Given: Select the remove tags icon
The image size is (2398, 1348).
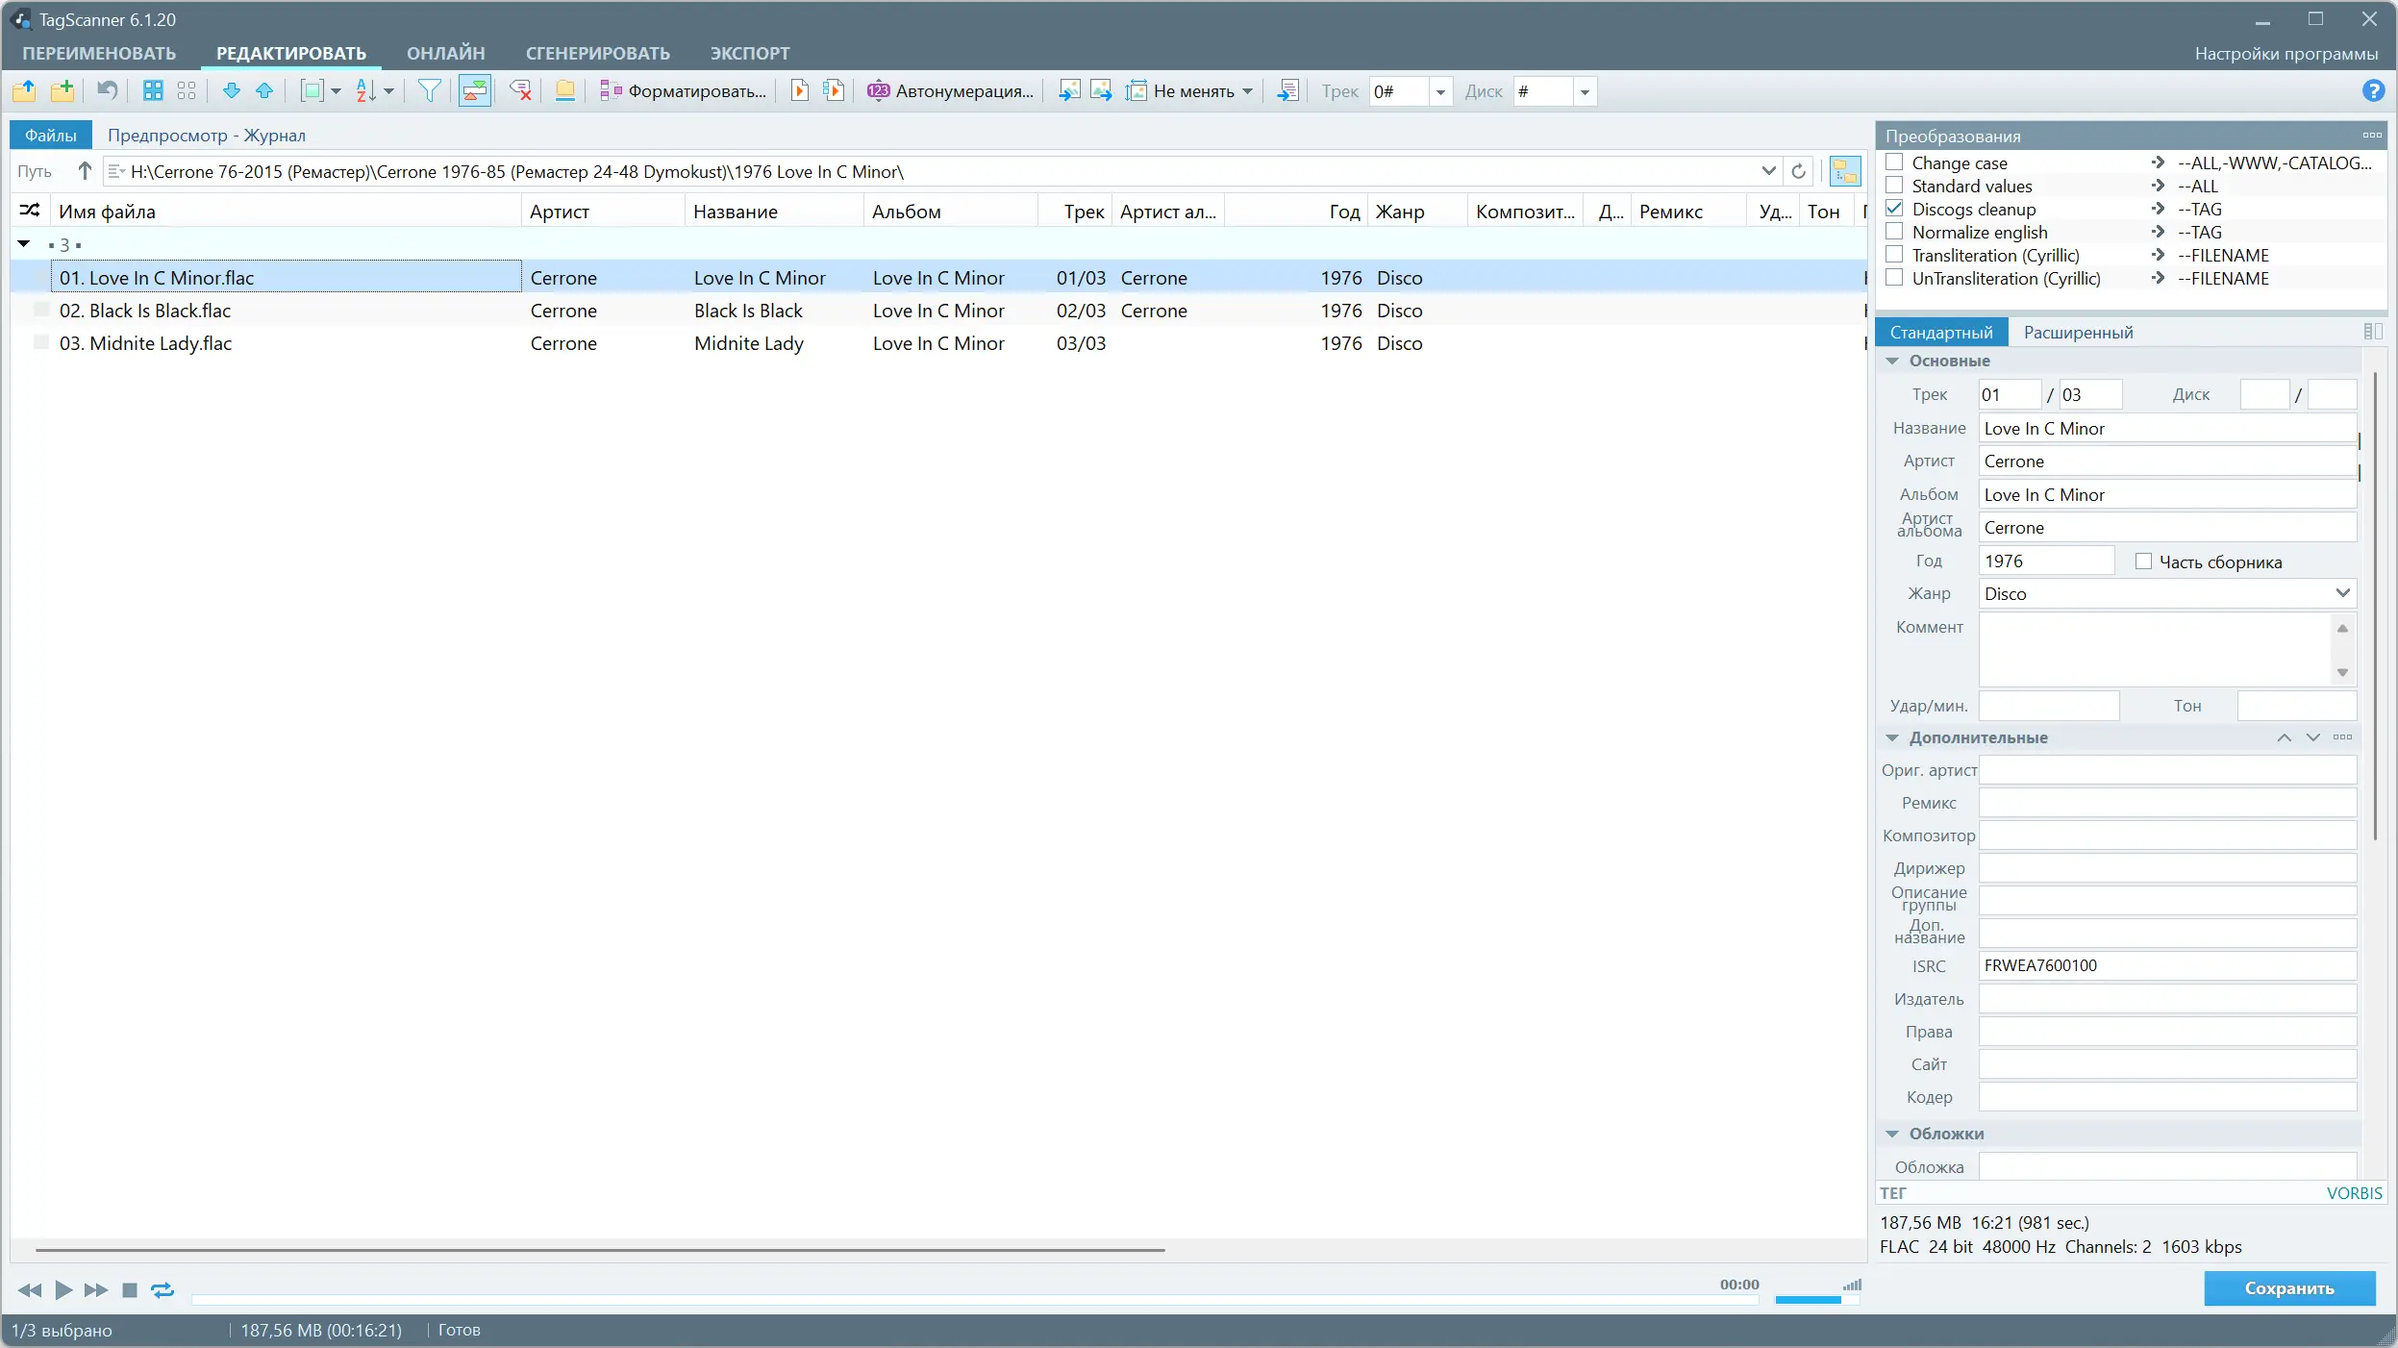Looking at the screenshot, I should [x=520, y=90].
